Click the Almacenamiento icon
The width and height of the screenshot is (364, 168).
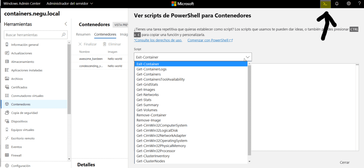coord(7,62)
